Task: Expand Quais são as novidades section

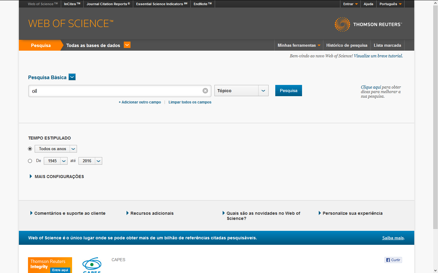Action: (x=262, y=216)
